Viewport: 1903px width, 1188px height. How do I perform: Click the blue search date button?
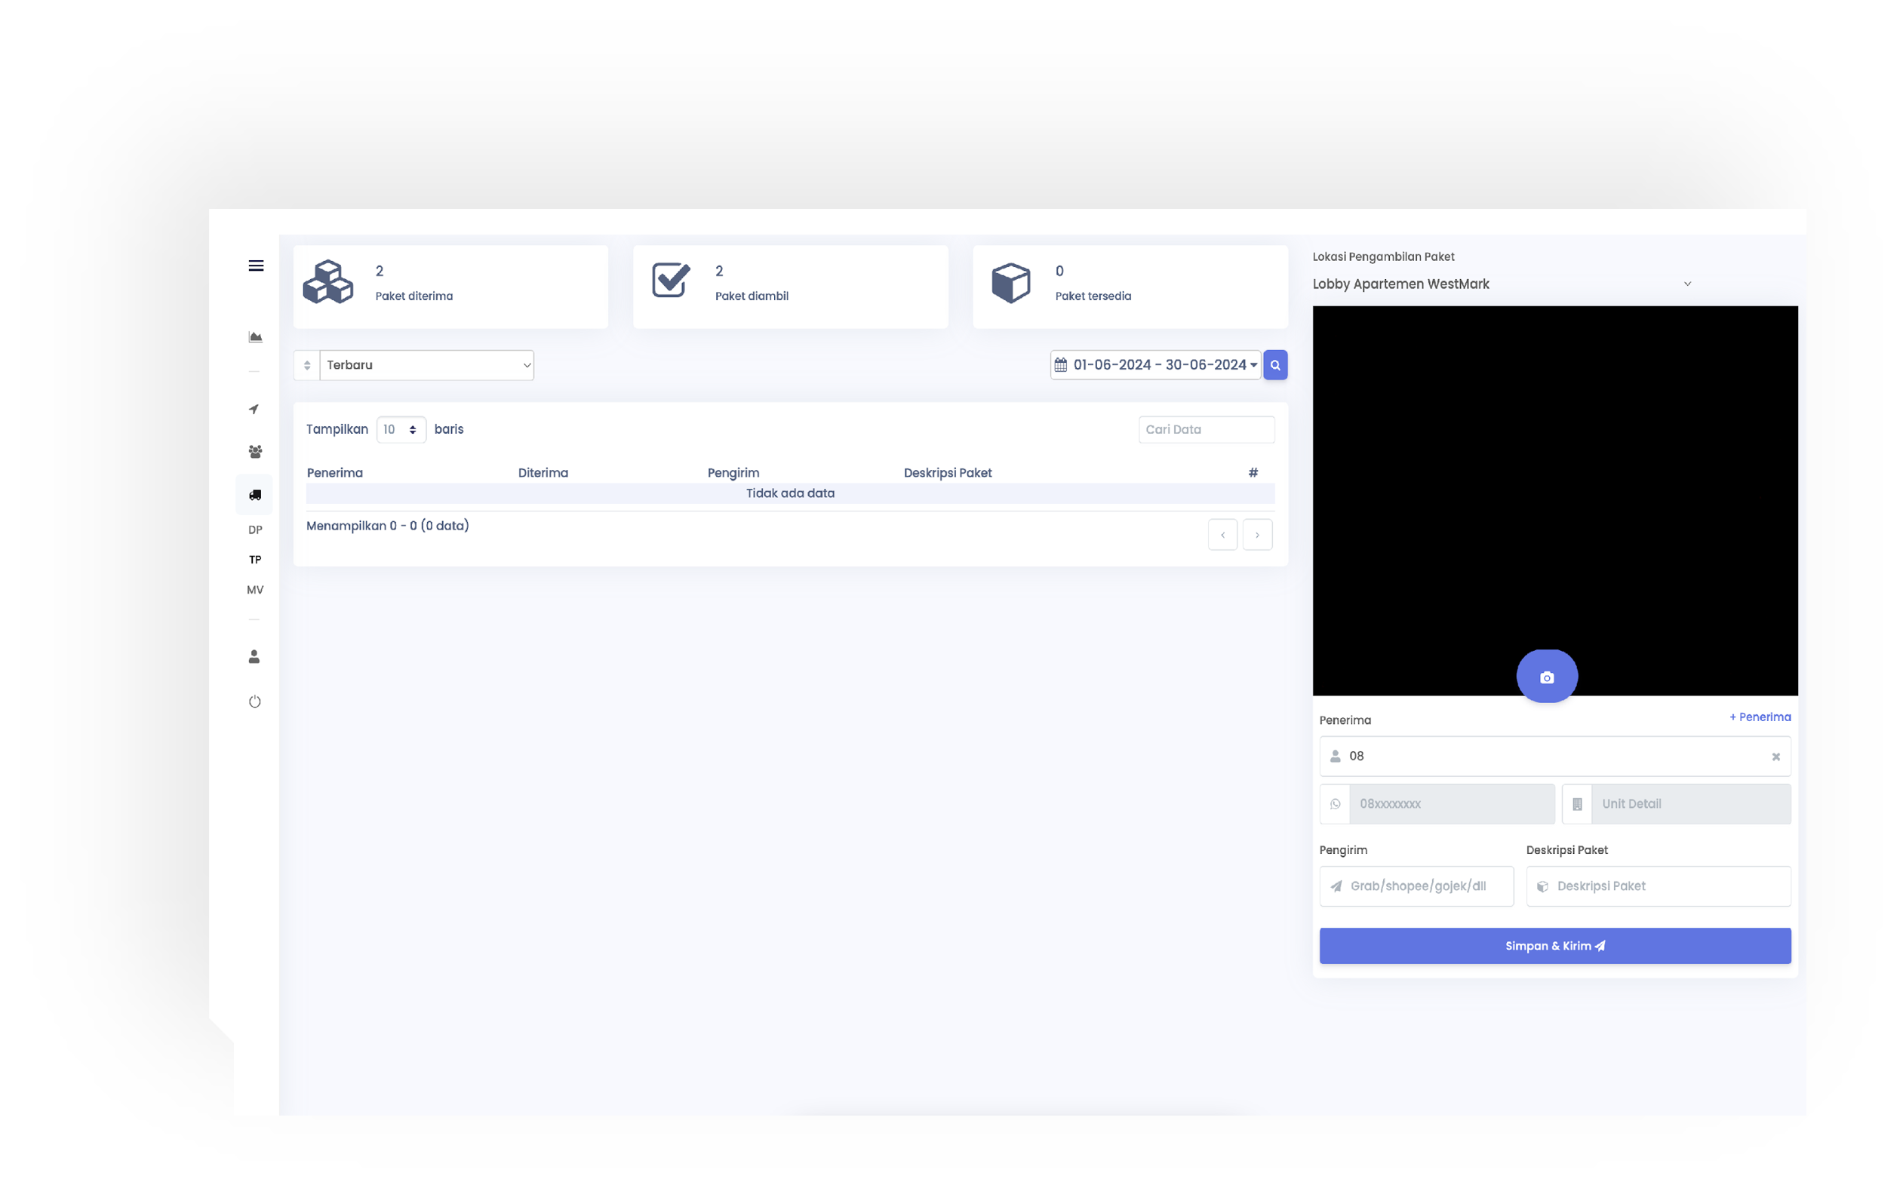pyautogui.click(x=1275, y=365)
